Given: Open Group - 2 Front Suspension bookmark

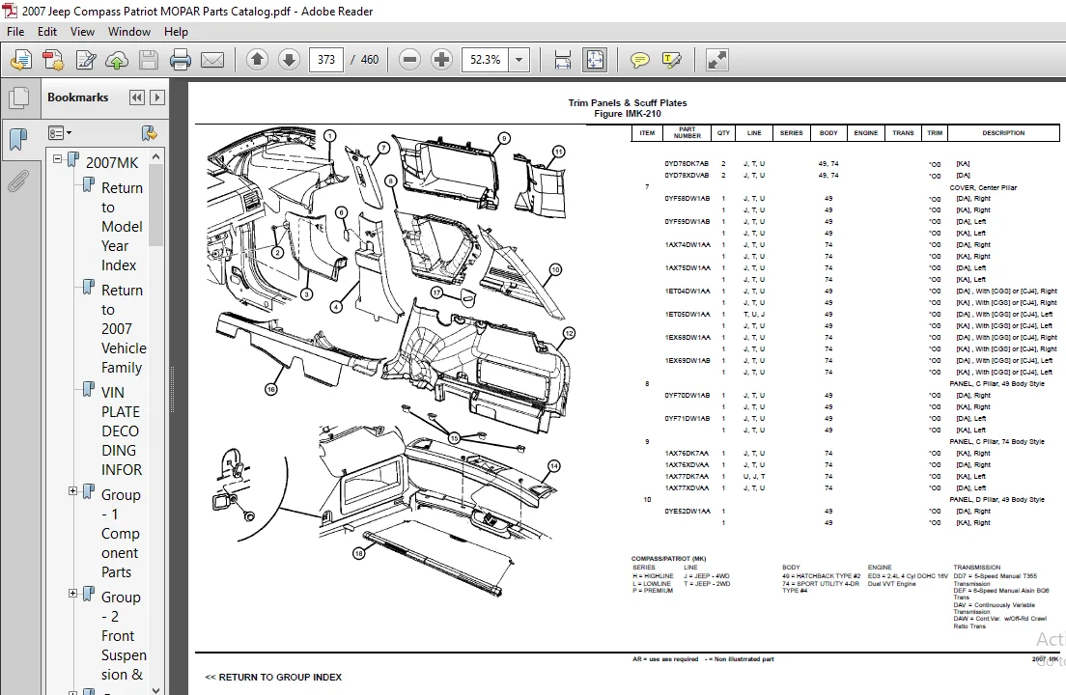Looking at the screenshot, I should [x=124, y=636].
